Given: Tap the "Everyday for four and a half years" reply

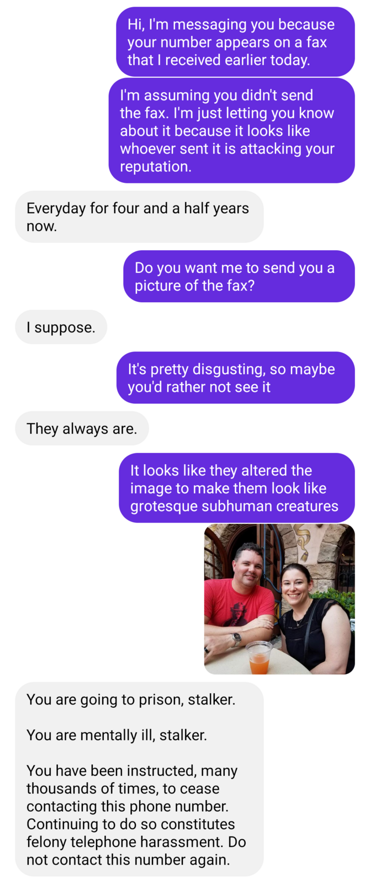Looking at the screenshot, I should click(x=139, y=217).
